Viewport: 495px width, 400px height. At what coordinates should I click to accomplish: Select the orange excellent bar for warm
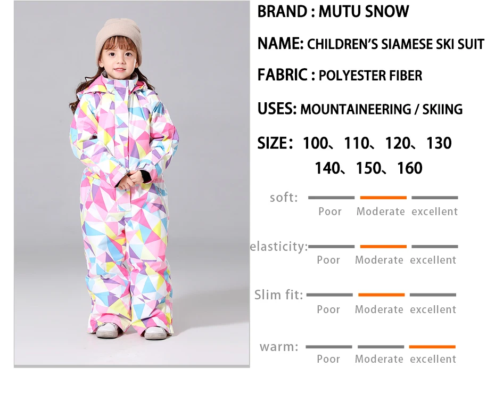432,347
